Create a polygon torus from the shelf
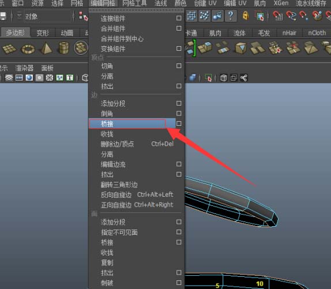This screenshot has height=289, width=331. coord(28,49)
